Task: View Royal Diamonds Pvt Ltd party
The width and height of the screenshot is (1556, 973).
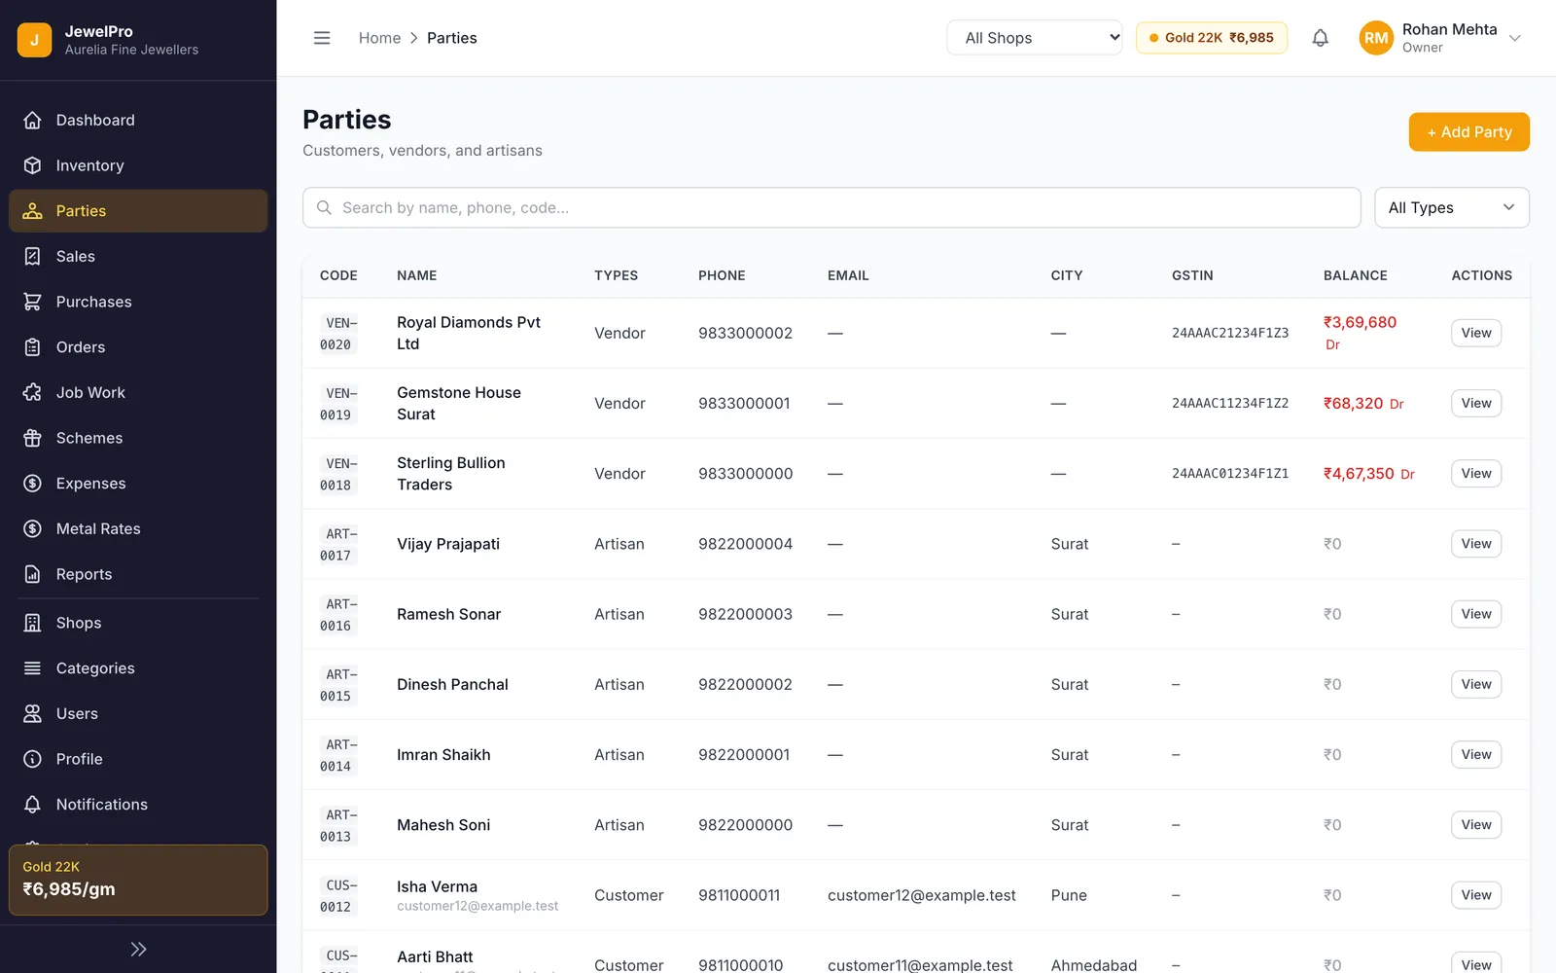Action: (x=1475, y=333)
